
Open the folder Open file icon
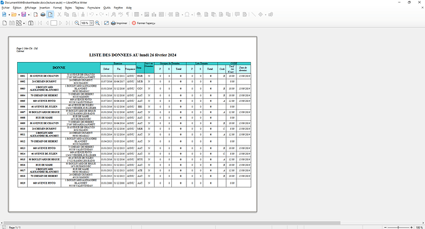14,15
